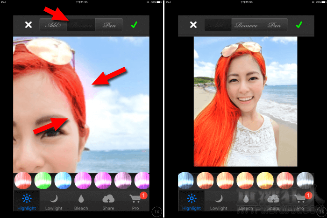
Task: Choose the Pan segment on right screen
Action: click(x=274, y=25)
